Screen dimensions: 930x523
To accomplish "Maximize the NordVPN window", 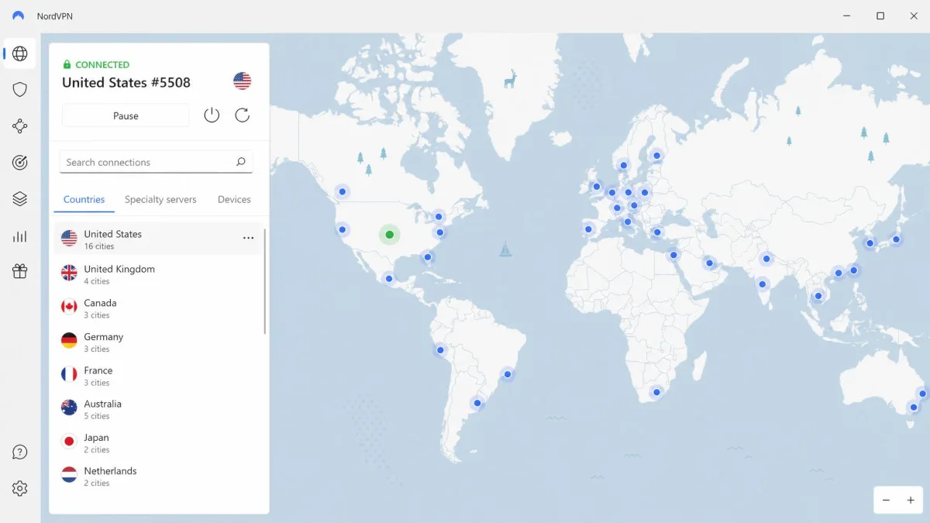I will coord(880,15).
